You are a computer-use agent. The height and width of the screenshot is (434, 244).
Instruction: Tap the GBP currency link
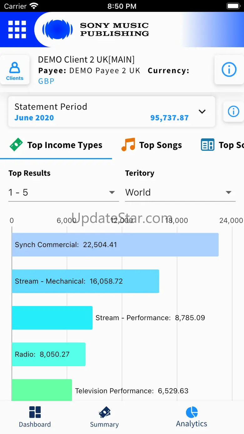[x=46, y=81]
